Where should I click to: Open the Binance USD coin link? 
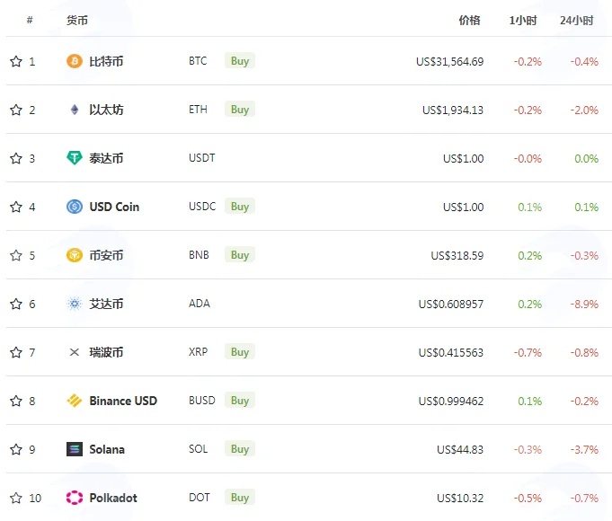coord(123,401)
